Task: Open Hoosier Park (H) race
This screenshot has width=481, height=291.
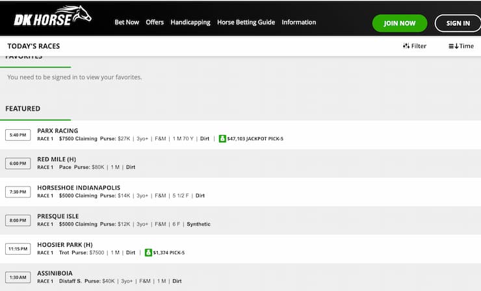Action: click(65, 245)
